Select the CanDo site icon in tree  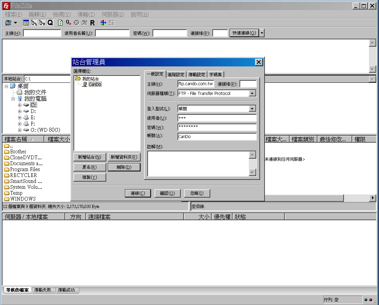click(x=85, y=84)
